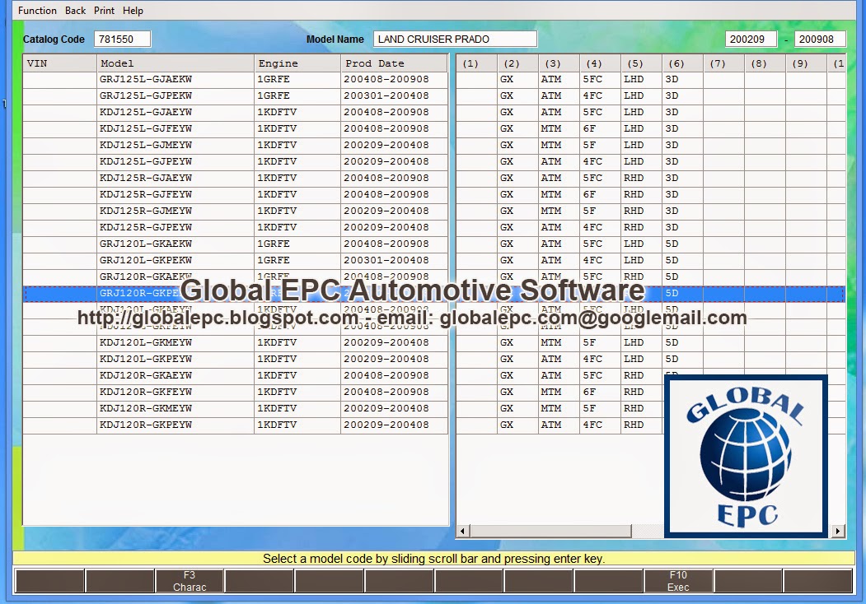Click the VIN column header
866x604 pixels.
point(59,63)
